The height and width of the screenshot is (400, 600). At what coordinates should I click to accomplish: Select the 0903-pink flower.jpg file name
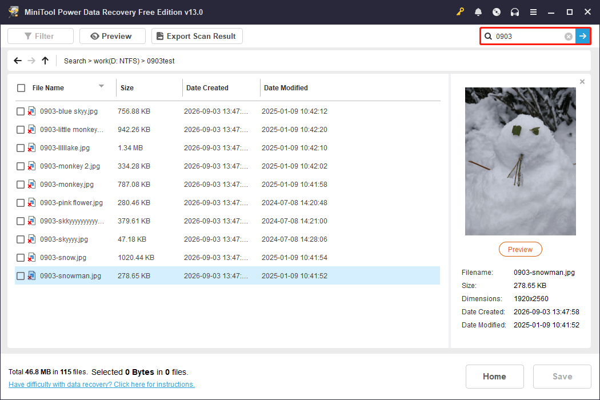pos(71,203)
